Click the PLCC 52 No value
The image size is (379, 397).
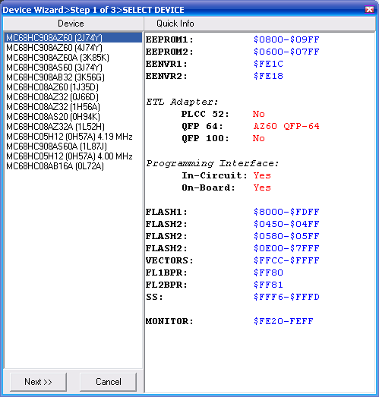coord(259,114)
